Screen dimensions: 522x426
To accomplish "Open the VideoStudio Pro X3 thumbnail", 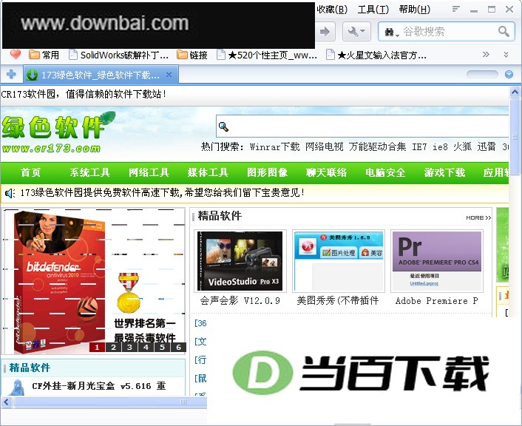I will tap(240, 261).
